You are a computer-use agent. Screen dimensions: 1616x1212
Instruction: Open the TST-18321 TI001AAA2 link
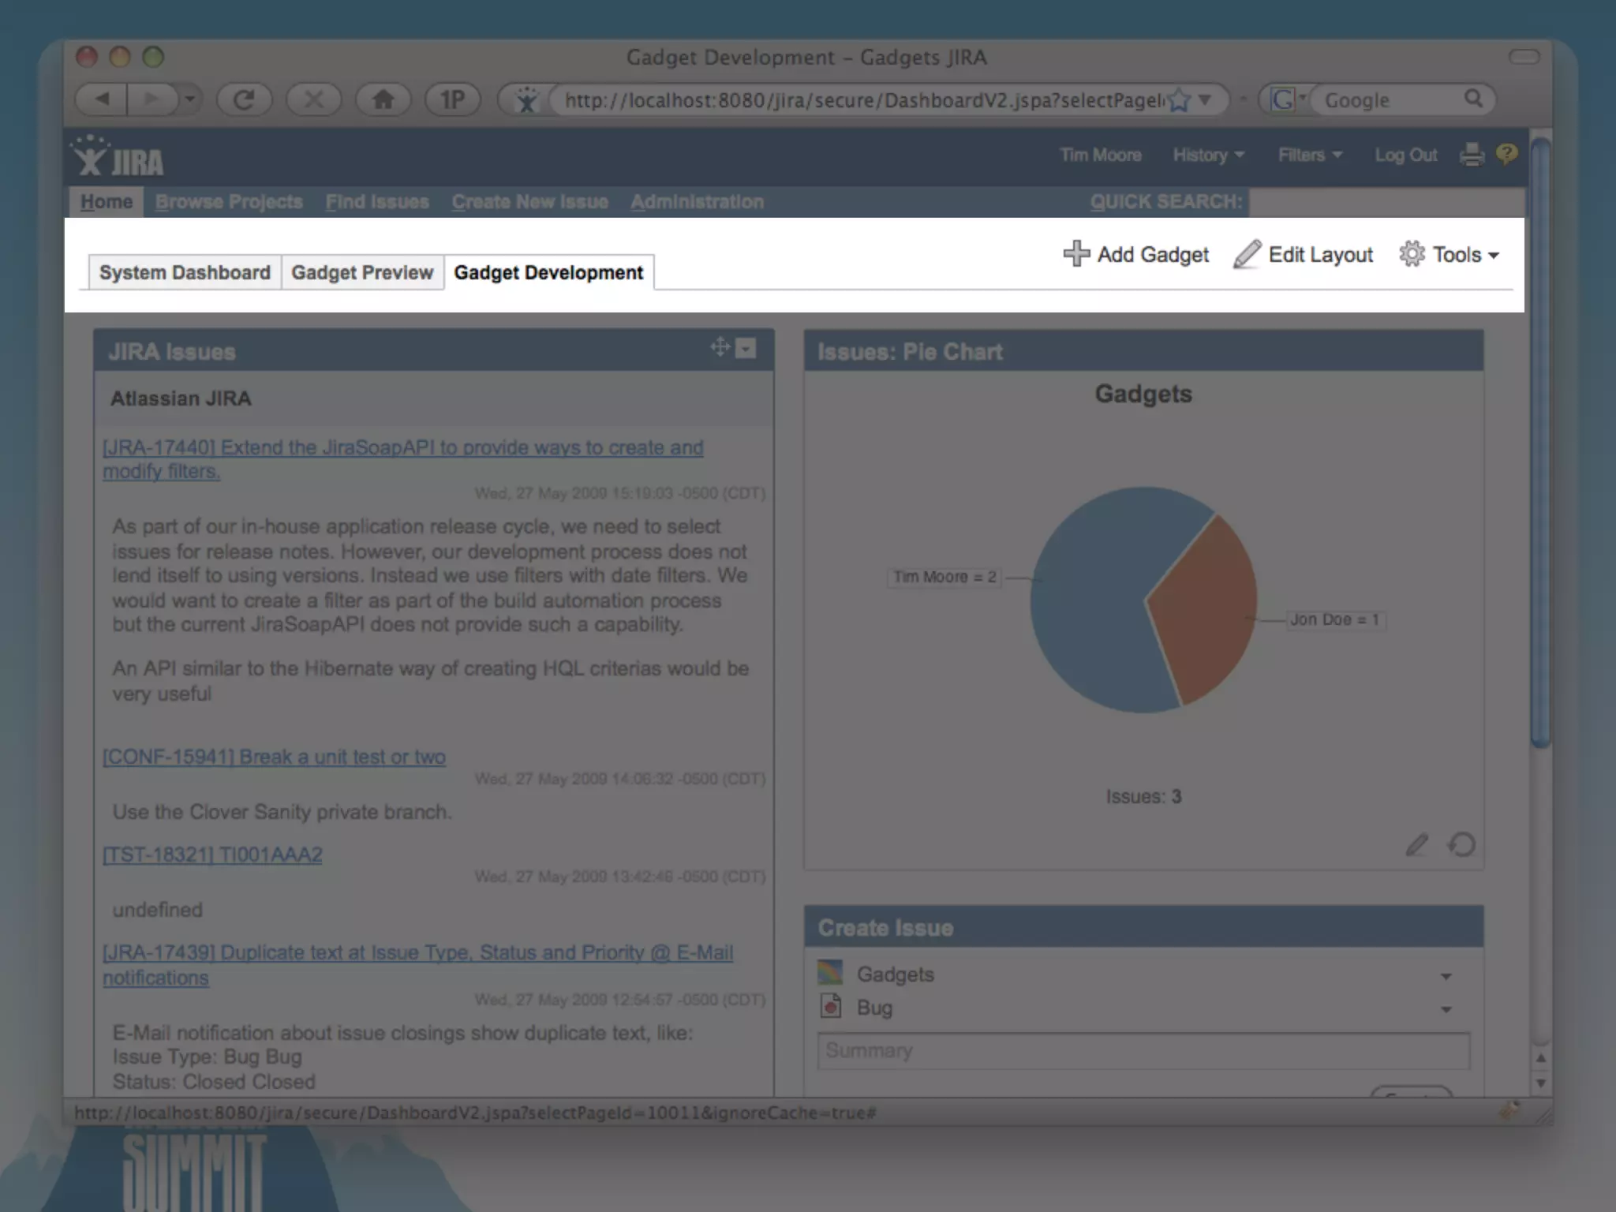click(x=212, y=855)
